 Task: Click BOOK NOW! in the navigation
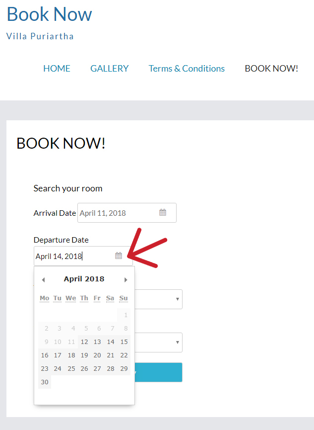[271, 69]
